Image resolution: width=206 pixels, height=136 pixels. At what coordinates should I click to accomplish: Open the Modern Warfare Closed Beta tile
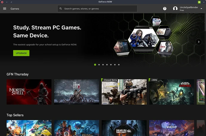(124, 92)
